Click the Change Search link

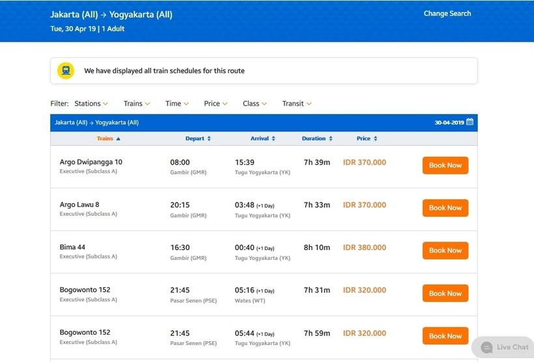447,14
